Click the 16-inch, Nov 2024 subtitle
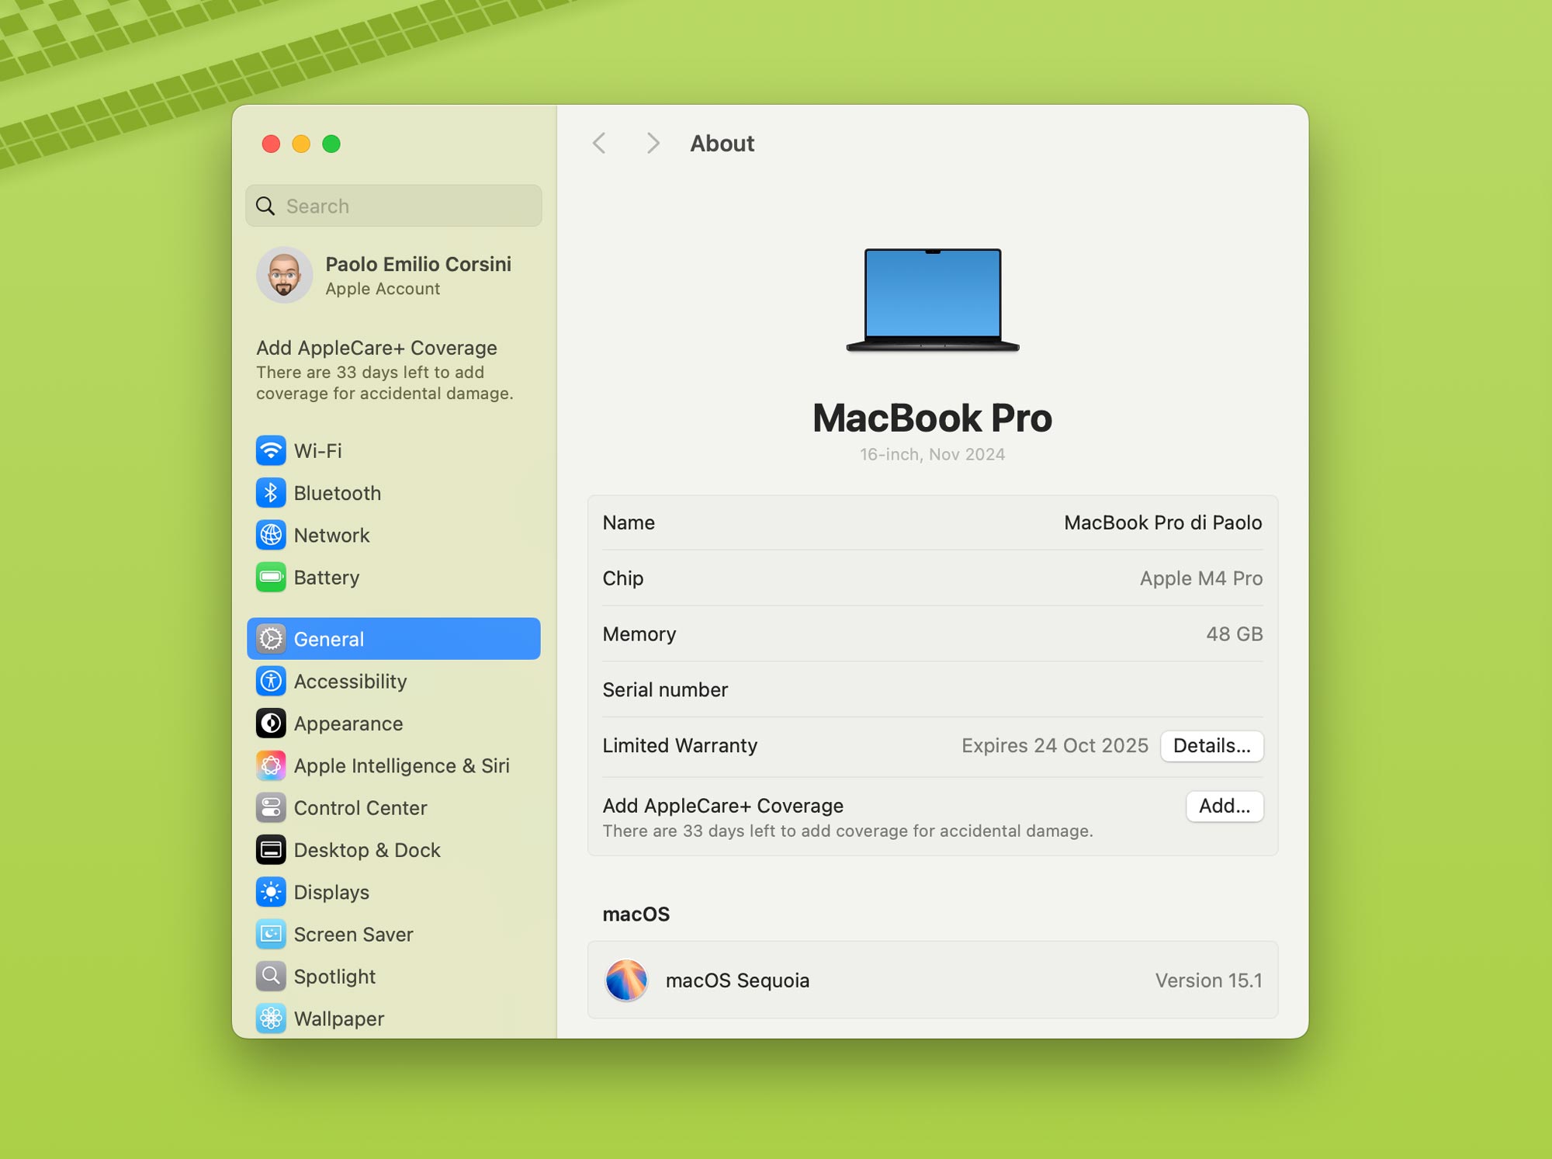 click(x=932, y=454)
